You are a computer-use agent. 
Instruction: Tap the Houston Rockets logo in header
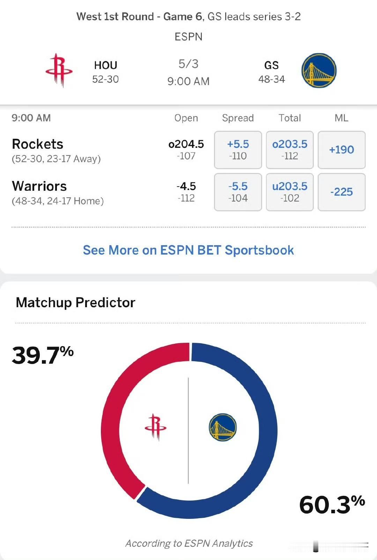click(x=59, y=70)
